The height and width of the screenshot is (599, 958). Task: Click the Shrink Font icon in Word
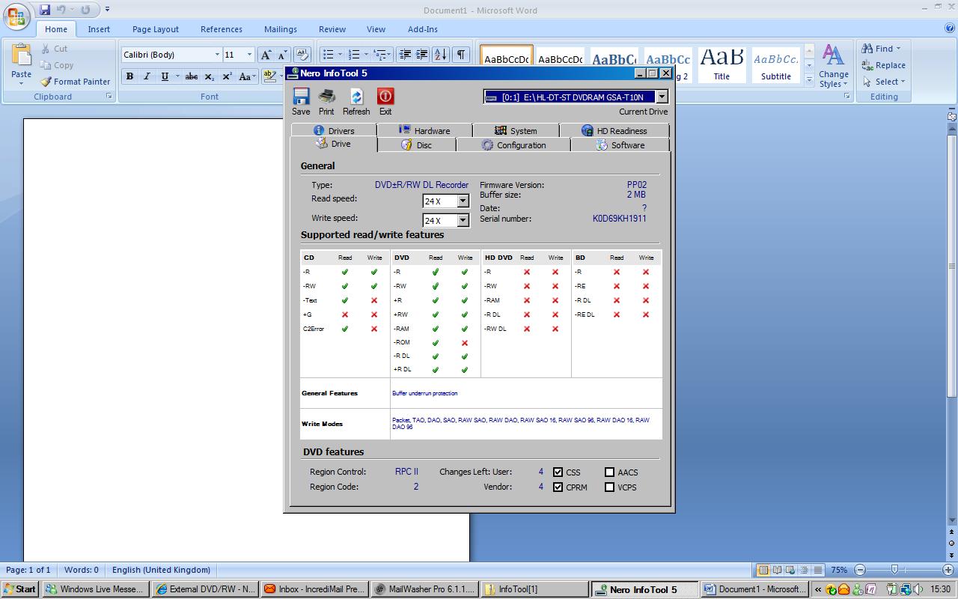282,55
